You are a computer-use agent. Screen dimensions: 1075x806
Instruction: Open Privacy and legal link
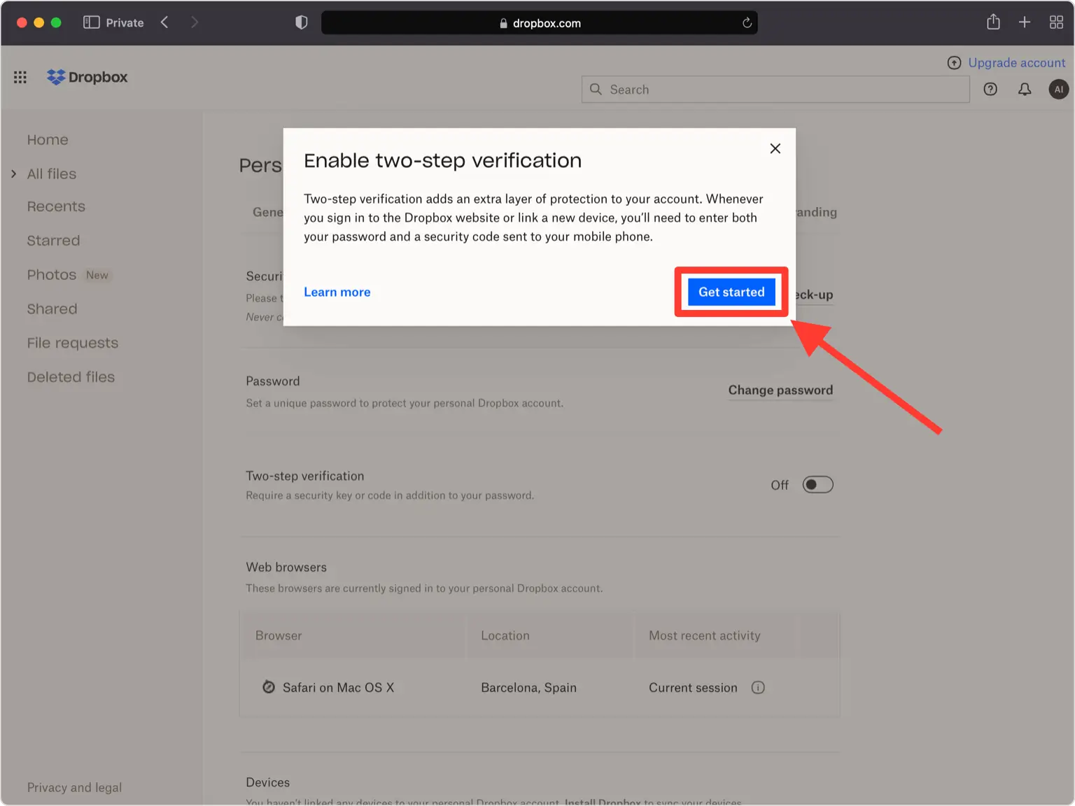(x=75, y=787)
